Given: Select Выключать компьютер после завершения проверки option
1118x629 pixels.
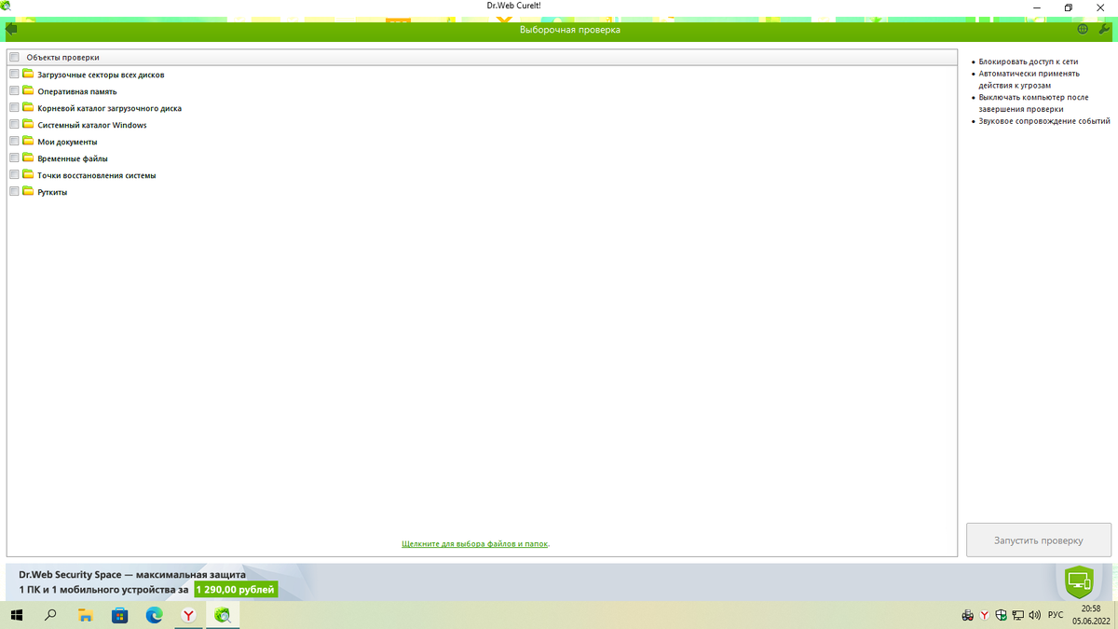Looking at the screenshot, I should click(x=1033, y=103).
